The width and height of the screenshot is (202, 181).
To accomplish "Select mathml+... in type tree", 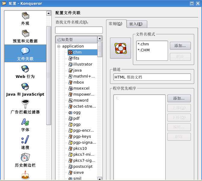I will [x=84, y=76].
